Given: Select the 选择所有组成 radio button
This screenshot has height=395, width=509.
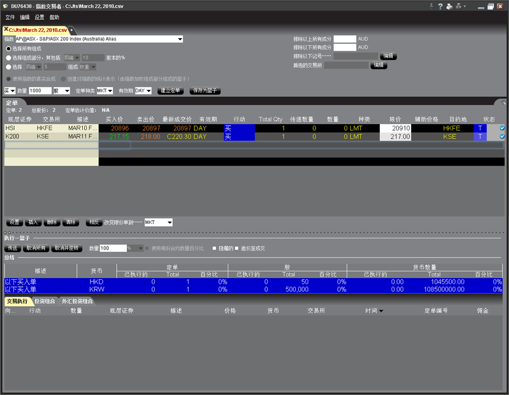Looking at the screenshot, I should pos(8,49).
